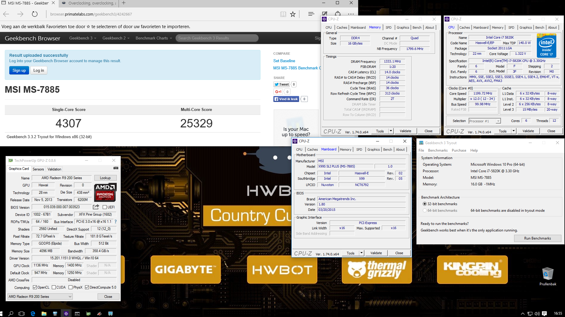This screenshot has width=565, height=317.
Task: Expand Tools arrow in CPU-Z CPU window
Action: point(514,131)
